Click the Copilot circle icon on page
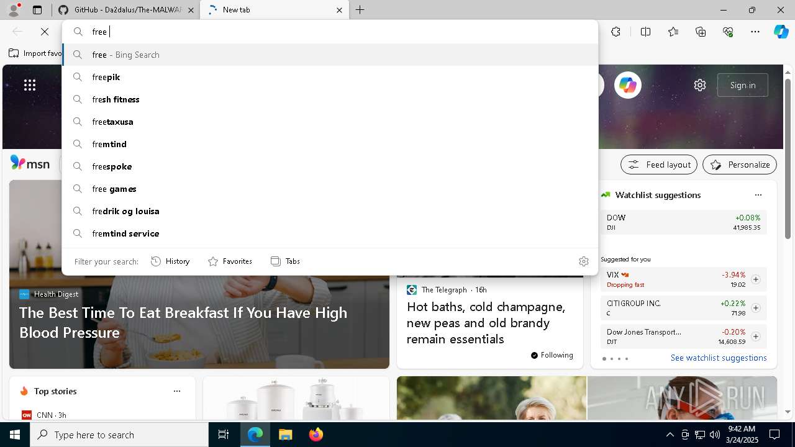Image resolution: width=795 pixels, height=447 pixels. coord(627,85)
